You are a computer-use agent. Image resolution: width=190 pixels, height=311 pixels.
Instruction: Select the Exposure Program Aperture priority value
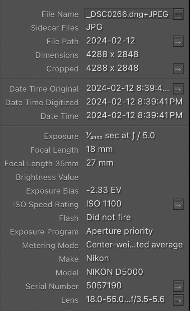tap(119, 231)
